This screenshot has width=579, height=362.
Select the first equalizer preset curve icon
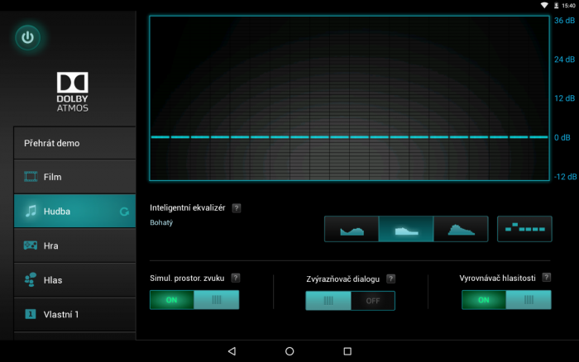[x=352, y=229]
